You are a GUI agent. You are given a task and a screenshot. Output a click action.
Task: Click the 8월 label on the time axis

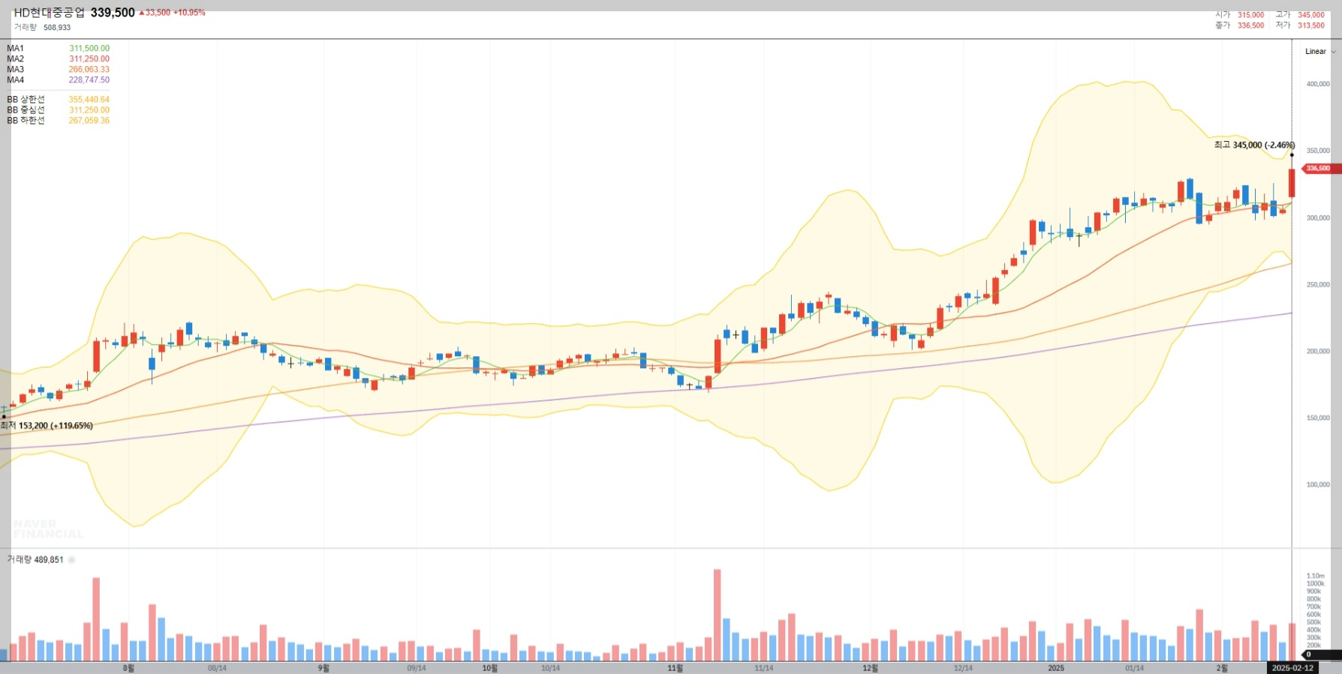click(x=128, y=668)
